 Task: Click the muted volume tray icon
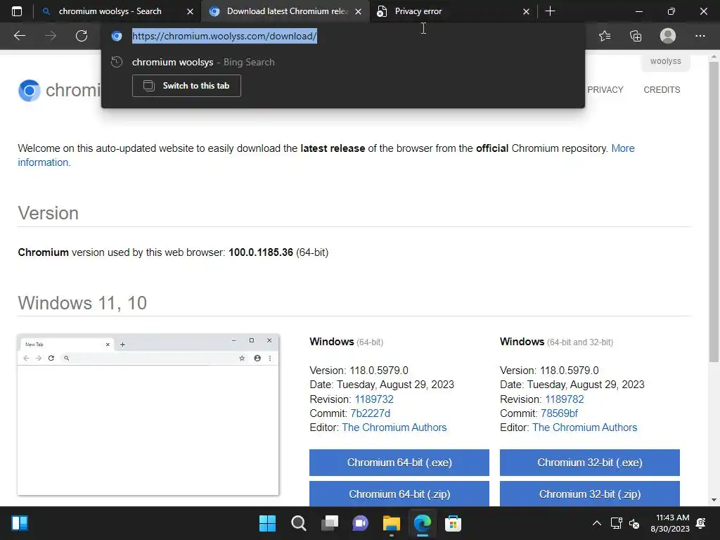pyautogui.click(x=635, y=523)
